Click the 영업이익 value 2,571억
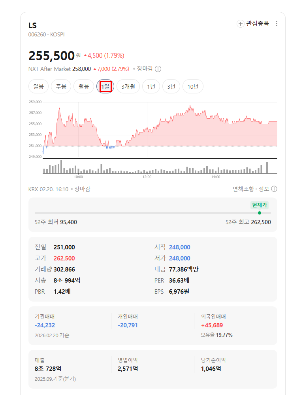The image size is (303, 395). click(x=128, y=369)
